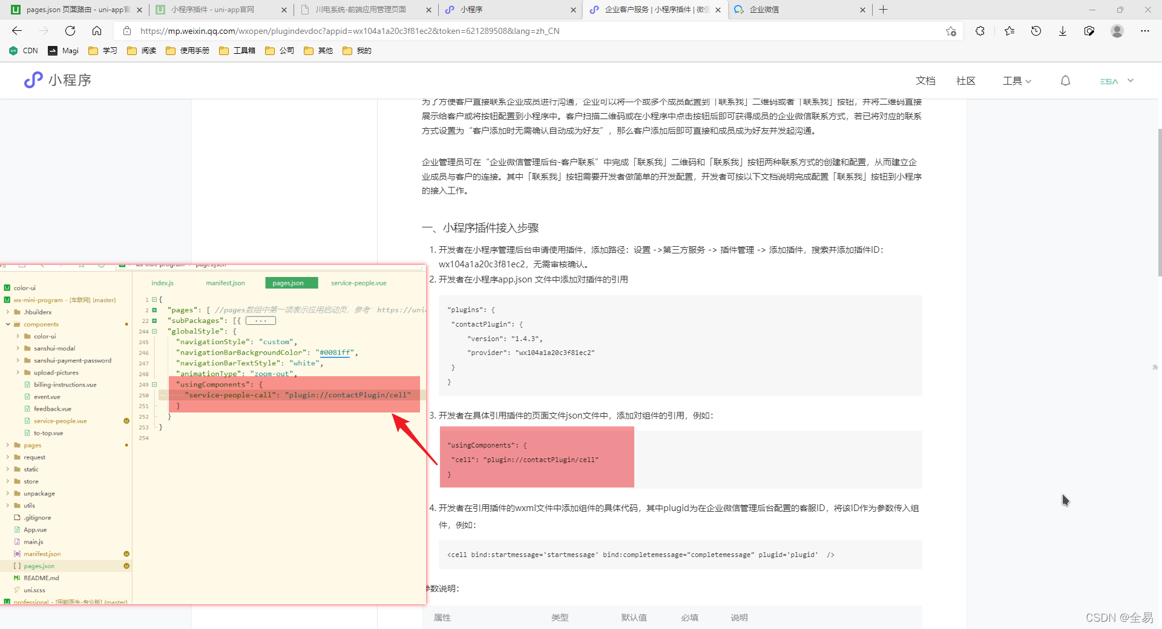Open README.md in the file tree
The width and height of the screenshot is (1162, 629).
click(41, 578)
